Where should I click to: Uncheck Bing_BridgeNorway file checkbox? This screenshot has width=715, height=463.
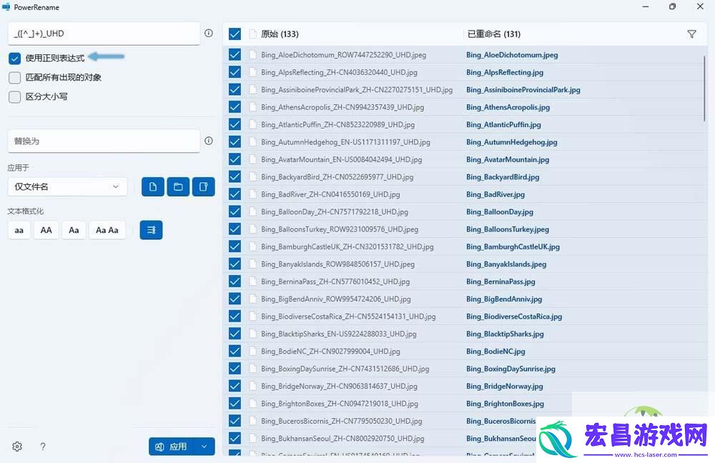click(235, 386)
